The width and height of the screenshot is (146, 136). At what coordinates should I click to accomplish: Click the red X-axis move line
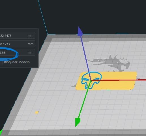click(118, 80)
